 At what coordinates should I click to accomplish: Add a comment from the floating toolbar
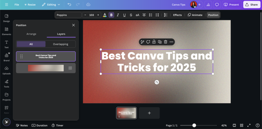click(x=148, y=42)
